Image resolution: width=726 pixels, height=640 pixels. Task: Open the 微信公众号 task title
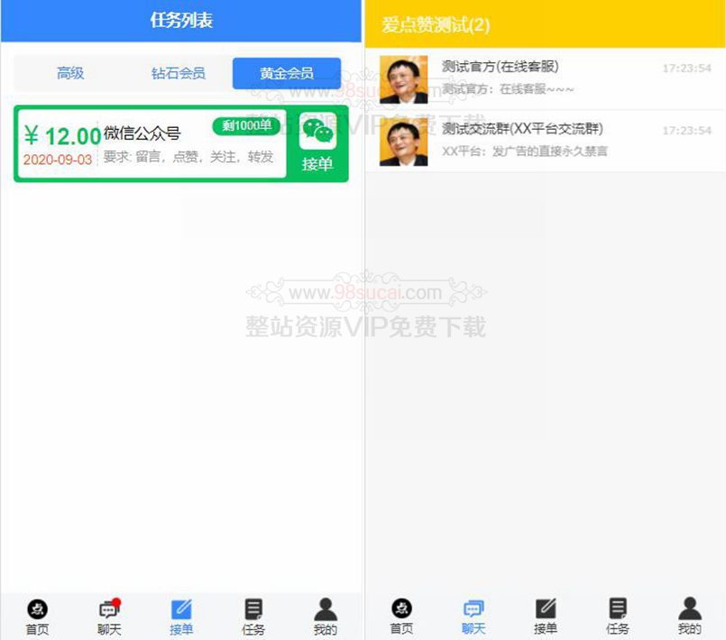click(x=142, y=133)
